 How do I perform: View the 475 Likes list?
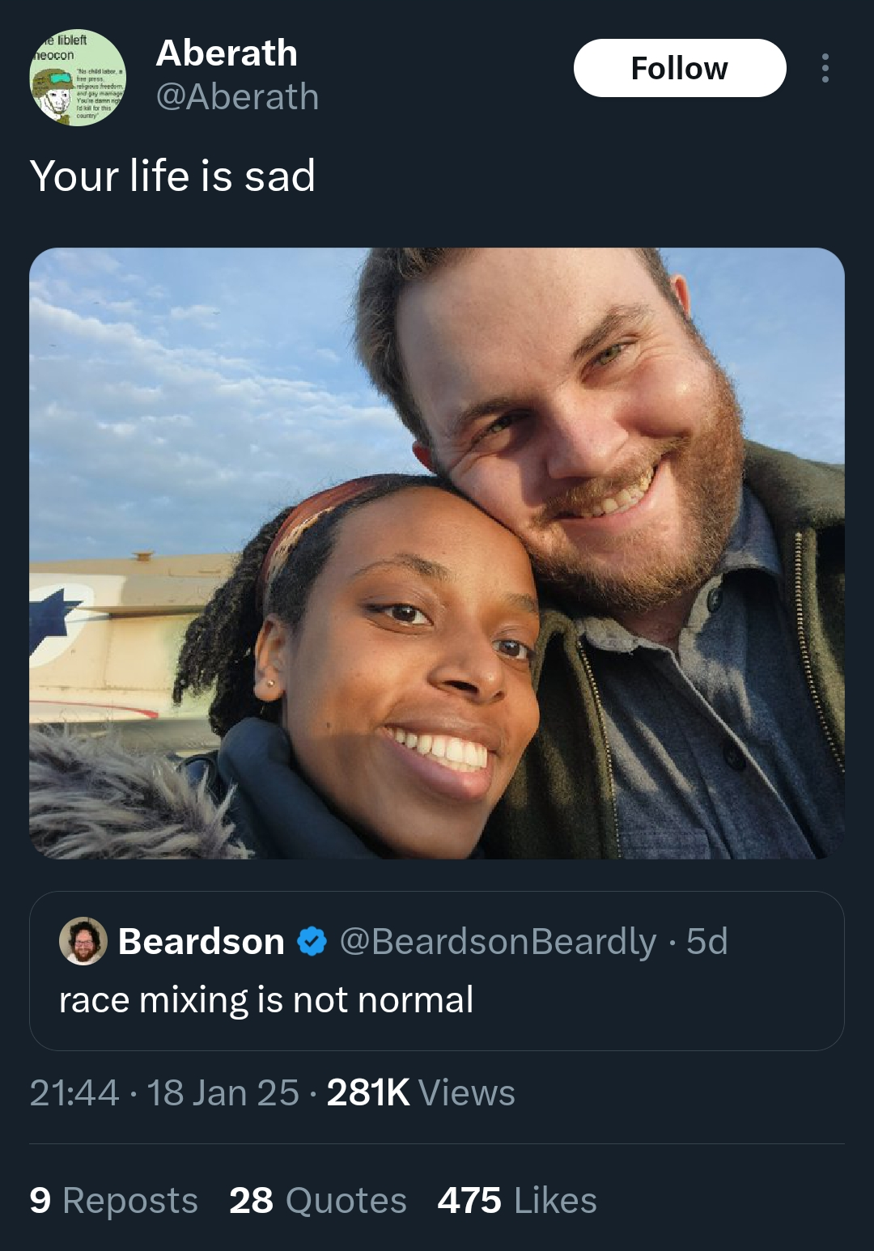(517, 1201)
